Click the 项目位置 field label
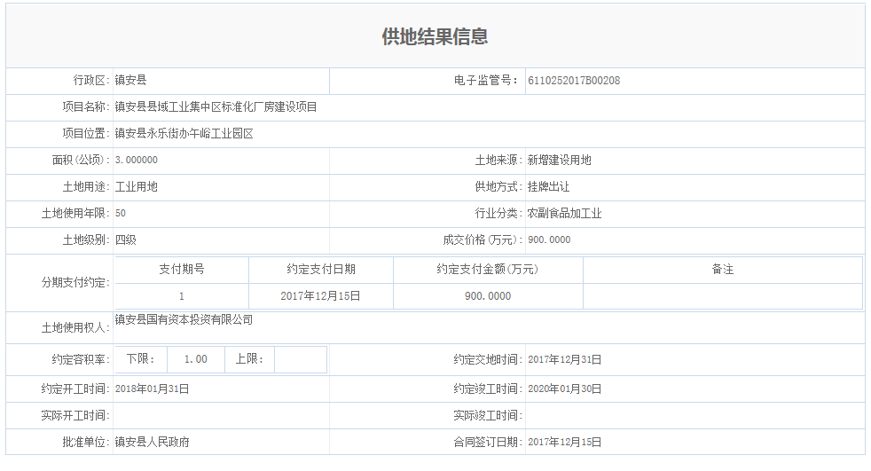 (86, 133)
